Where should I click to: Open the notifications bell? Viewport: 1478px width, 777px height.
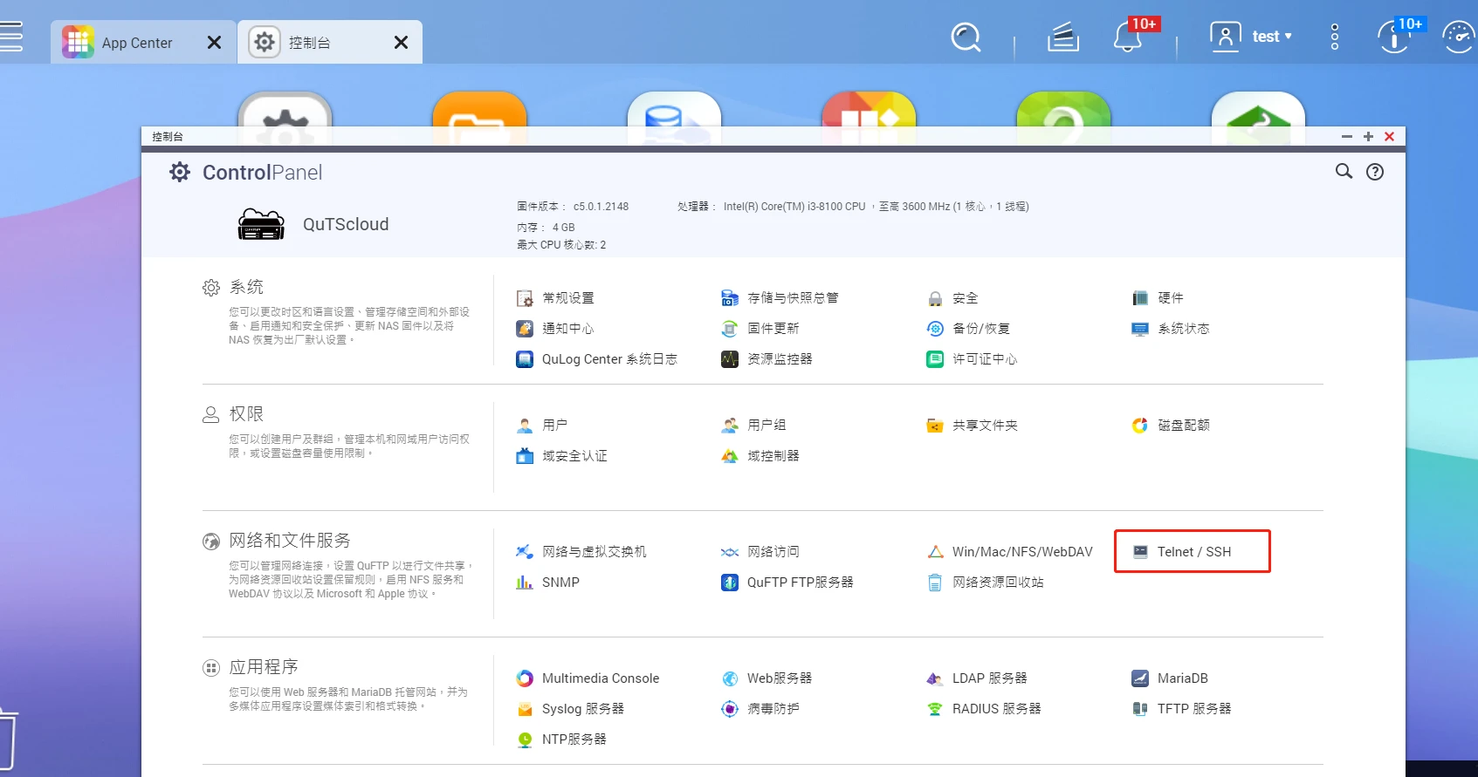tap(1128, 37)
